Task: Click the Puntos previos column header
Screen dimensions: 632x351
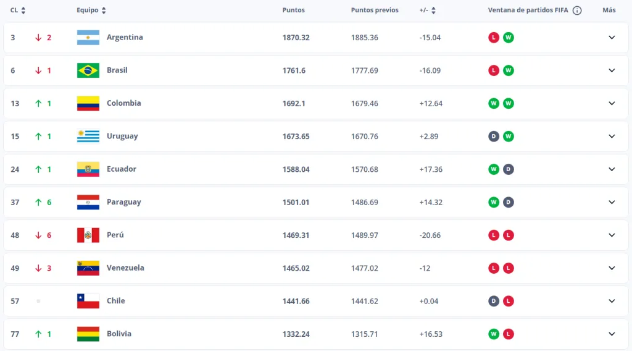Action: tap(375, 11)
